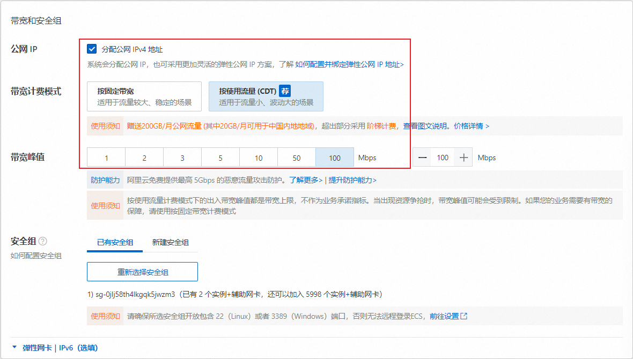Click the bandwidth value input field showing 100
Viewport: 633px width, 359px height.
443,158
